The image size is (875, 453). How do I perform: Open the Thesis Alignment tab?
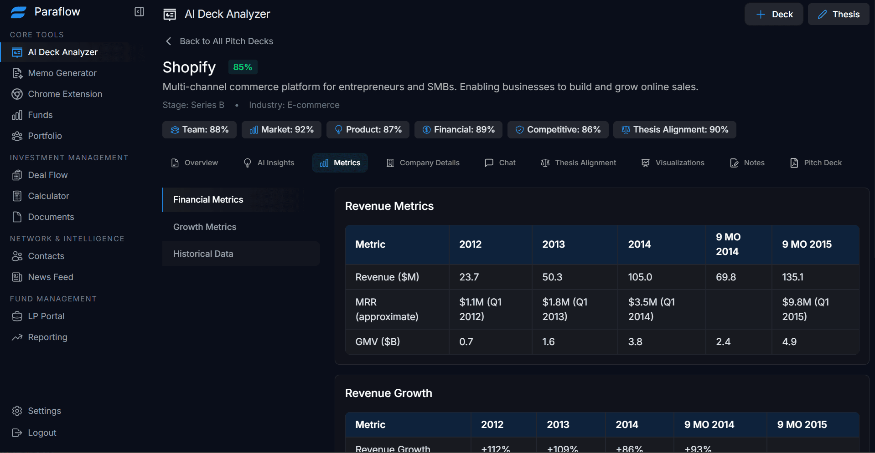[x=578, y=163]
